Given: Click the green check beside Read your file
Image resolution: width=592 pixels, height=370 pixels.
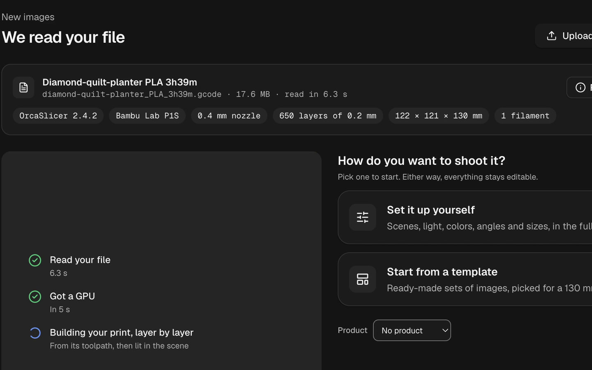Looking at the screenshot, I should pyautogui.click(x=35, y=260).
